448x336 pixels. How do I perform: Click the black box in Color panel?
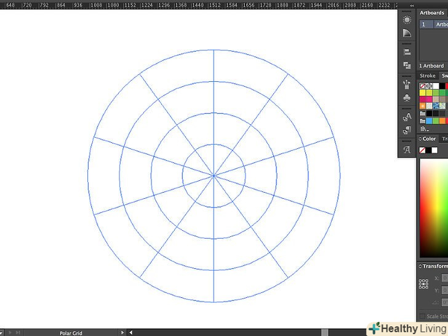click(428, 150)
